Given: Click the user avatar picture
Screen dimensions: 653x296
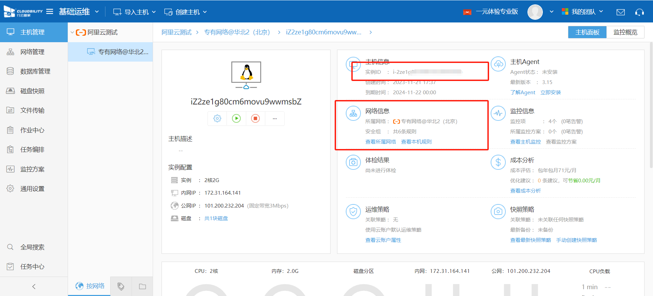Looking at the screenshot, I should [x=535, y=12].
